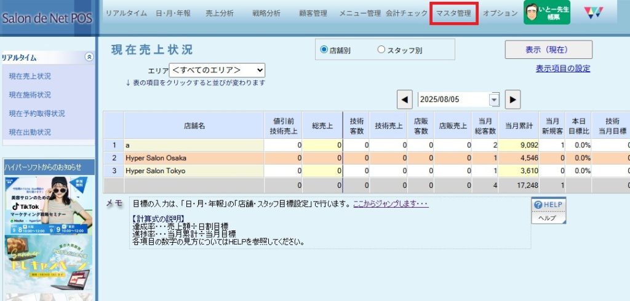Open the いとー先生 帳票 icon
Viewport: 630px width, 301px height.
coord(546,13)
